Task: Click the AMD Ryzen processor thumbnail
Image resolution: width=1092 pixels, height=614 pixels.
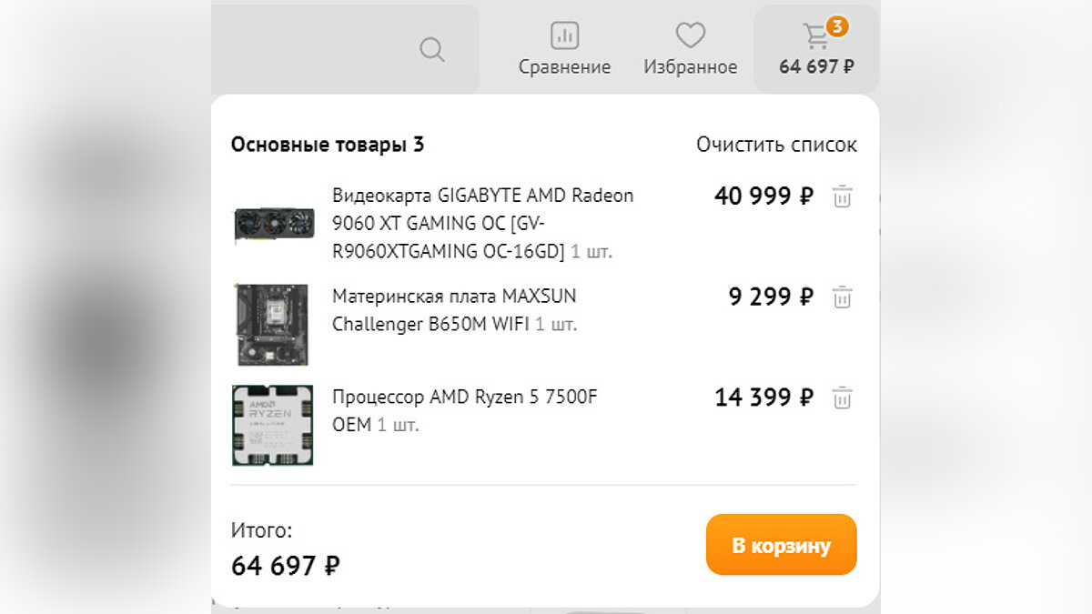Action: (x=272, y=426)
